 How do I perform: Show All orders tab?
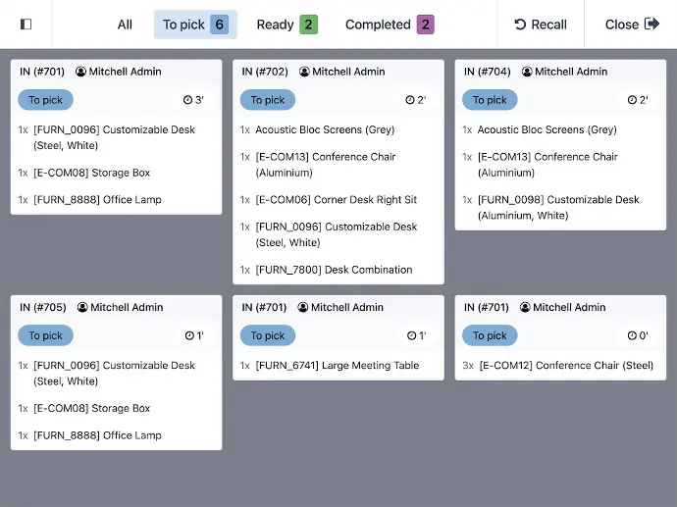click(125, 25)
